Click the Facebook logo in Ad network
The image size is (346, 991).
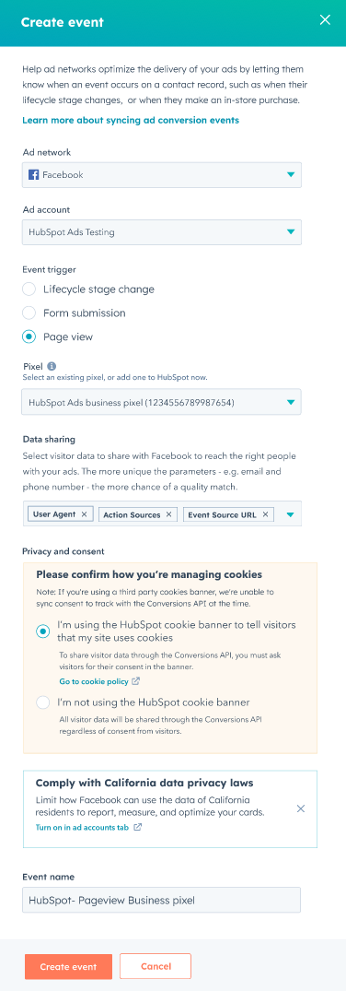click(x=34, y=174)
